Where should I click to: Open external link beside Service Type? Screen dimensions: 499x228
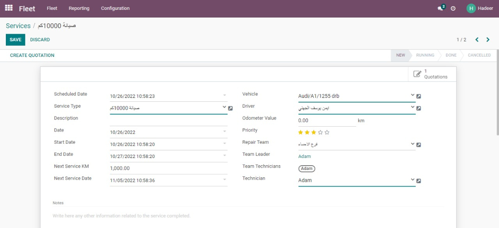(x=230, y=108)
